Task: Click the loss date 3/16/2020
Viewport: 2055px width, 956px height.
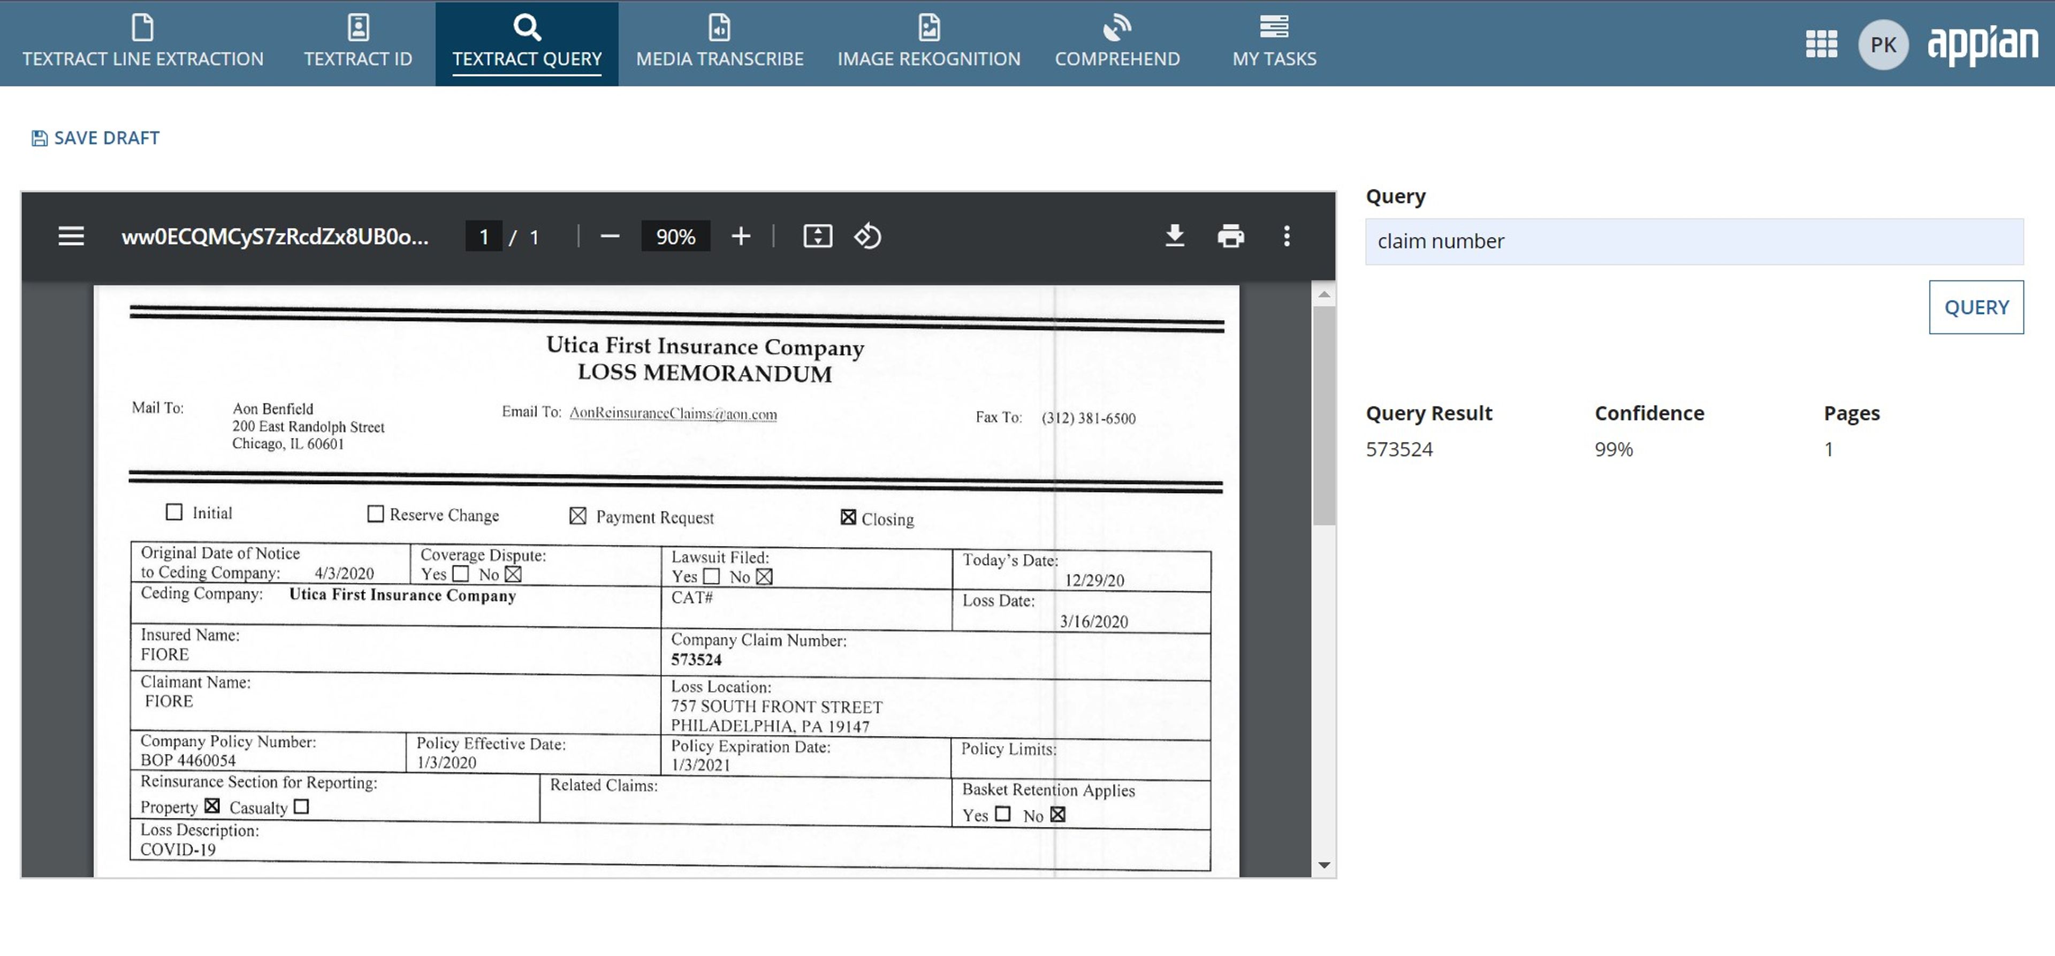Action: [x=1094, y=621]
